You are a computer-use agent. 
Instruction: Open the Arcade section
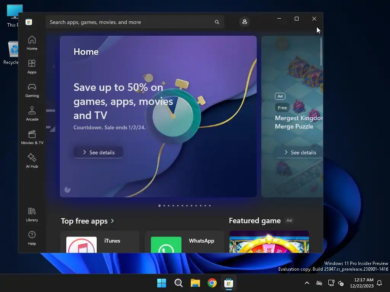pyautogui.click(x=32, y=114)
